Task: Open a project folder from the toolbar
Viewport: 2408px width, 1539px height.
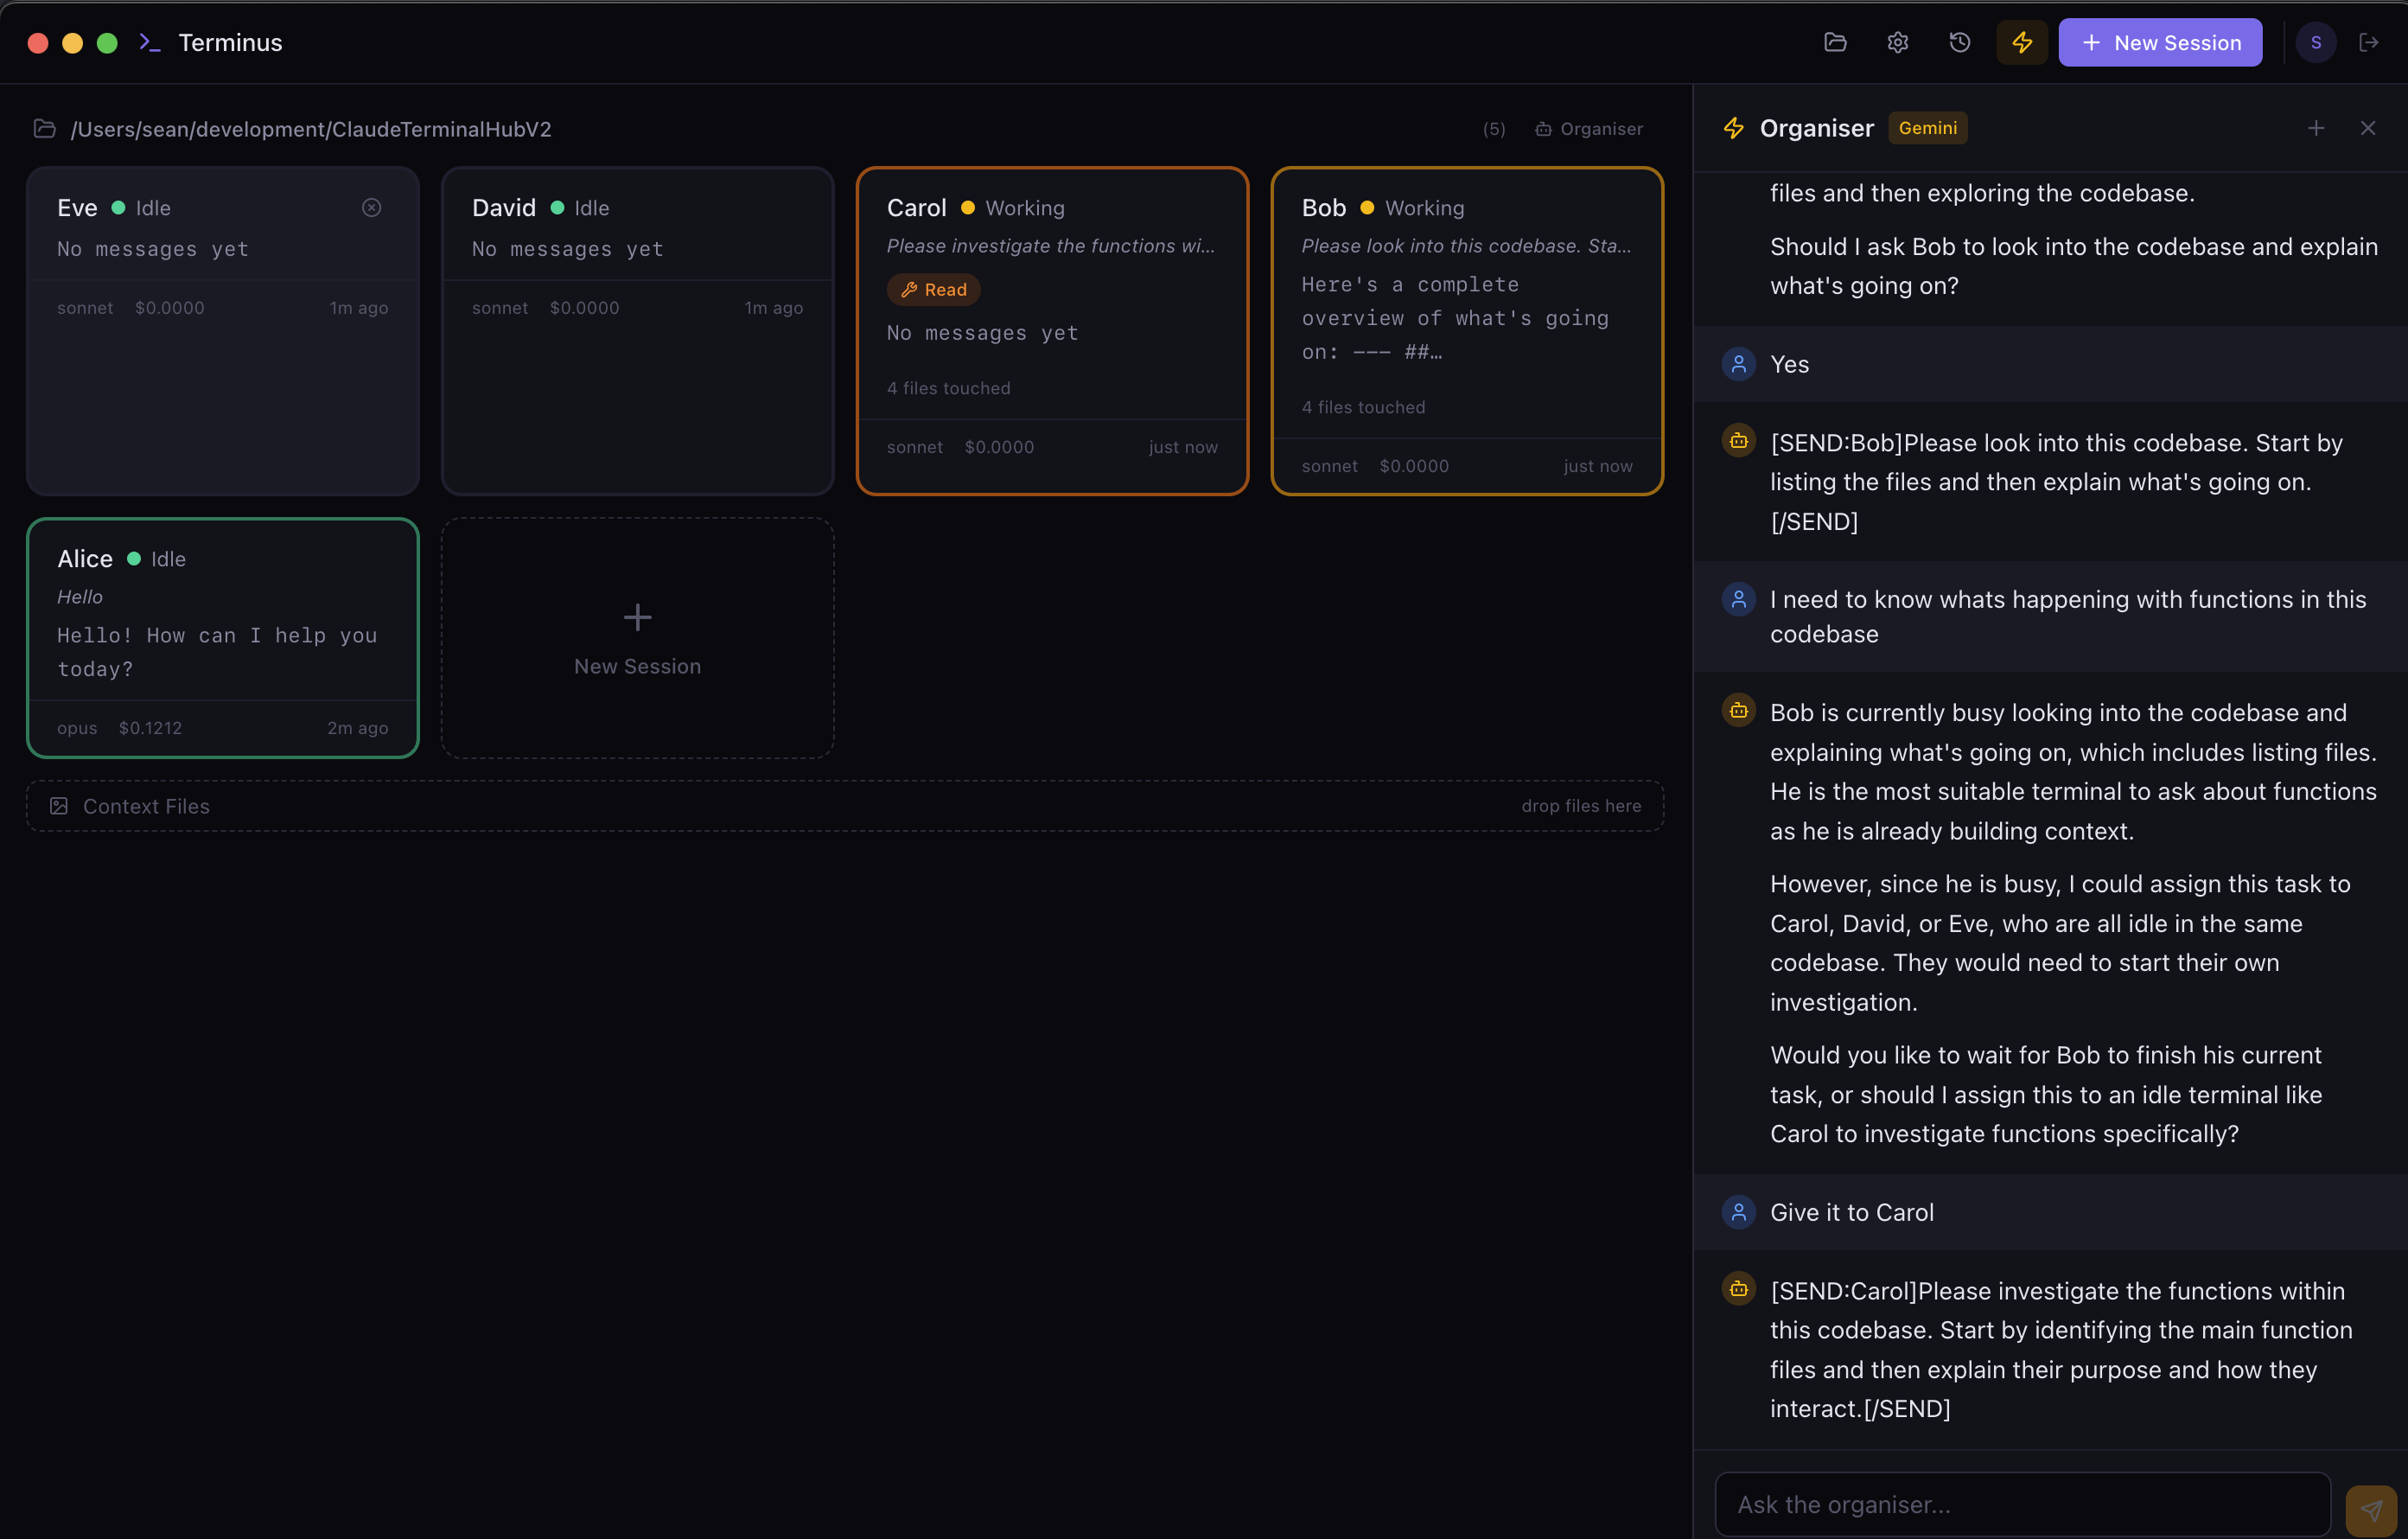Action: pos(1836,42)
